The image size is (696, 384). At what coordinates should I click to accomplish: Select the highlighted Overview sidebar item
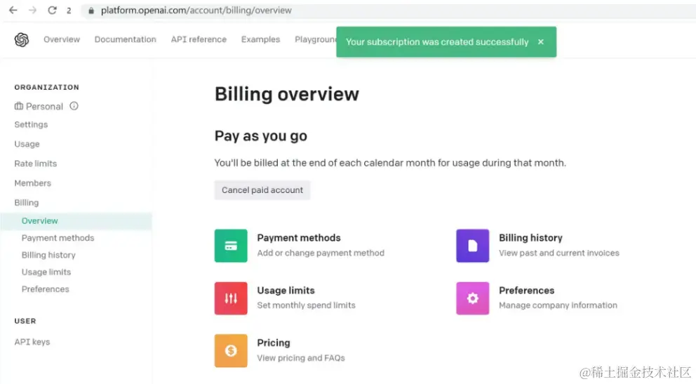76,221
